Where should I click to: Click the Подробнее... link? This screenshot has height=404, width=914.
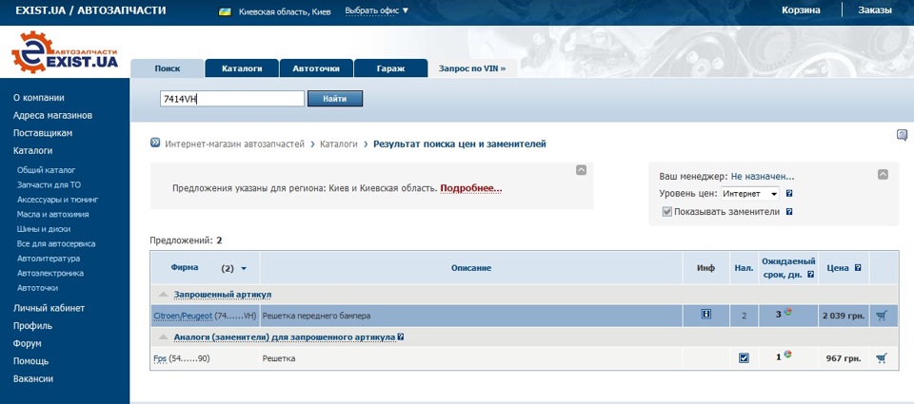[x=471, y=188]
